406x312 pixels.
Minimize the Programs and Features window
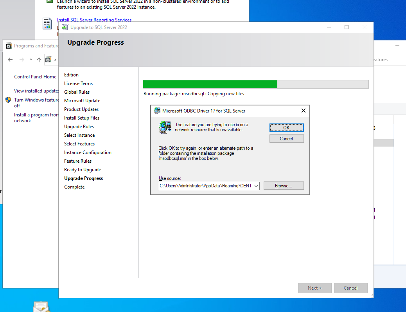[397, 46]
